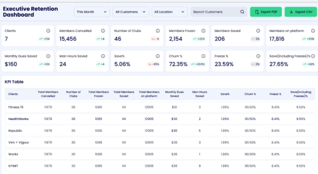Click the search magnifier icon
This screenshot has width=318, height=174.
[x=242, y=12]
